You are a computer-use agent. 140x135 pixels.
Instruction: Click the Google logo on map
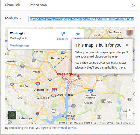[70, 119]
